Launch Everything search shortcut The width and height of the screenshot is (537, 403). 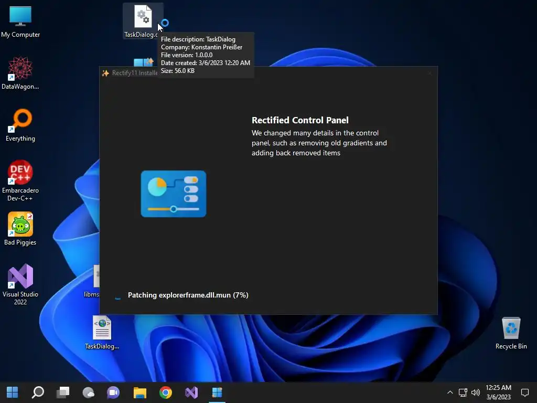(x=20, y=125)
